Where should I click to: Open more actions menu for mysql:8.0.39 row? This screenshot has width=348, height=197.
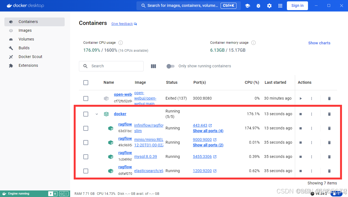pos(312,157)
